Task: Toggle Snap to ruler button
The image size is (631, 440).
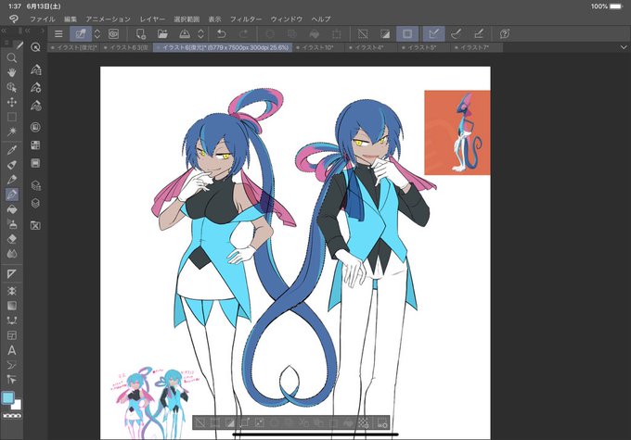Action: pyautogui.click(x=434, y=33)
